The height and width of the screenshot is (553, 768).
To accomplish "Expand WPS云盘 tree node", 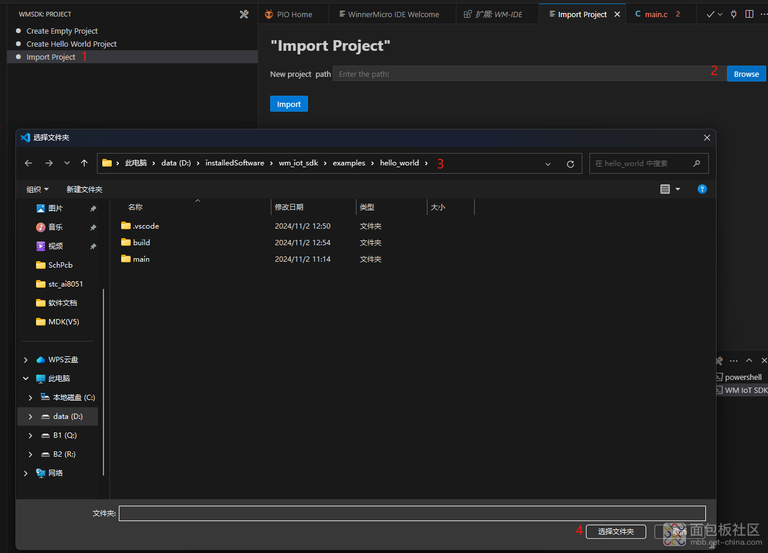I will [x=25, y=360].
